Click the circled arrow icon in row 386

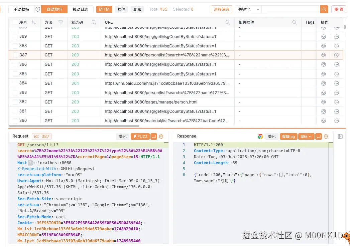click(337, 64)
